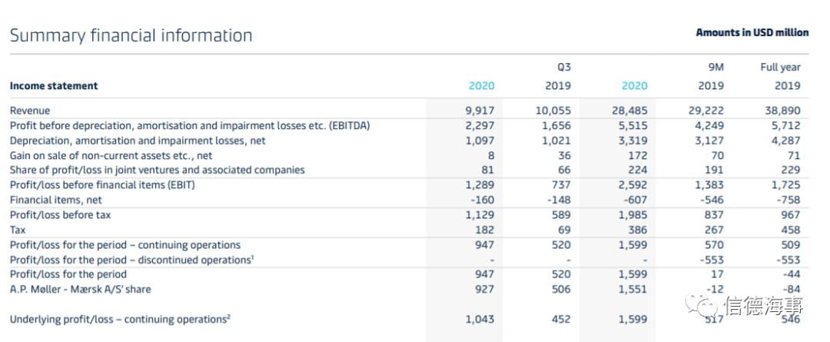Select Q3 2020 revenue value 9,917
Image resolution: width=830 pixels, height=342 pixels.
(480, 111)
